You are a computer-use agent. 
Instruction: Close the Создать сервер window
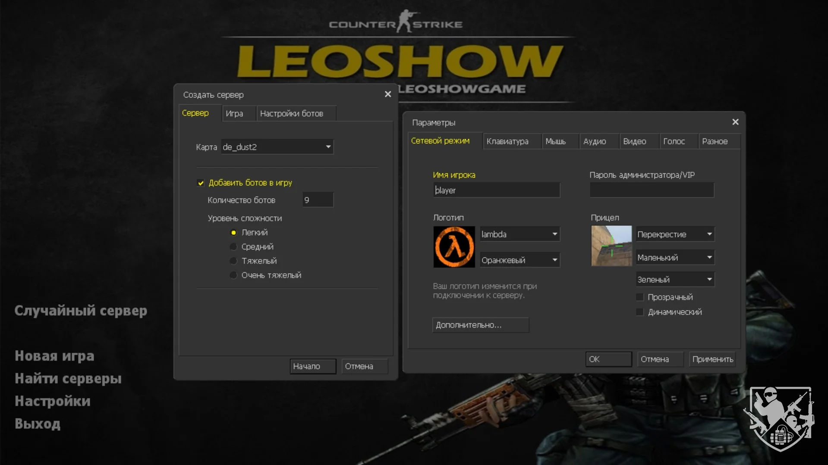click(387, 94)
